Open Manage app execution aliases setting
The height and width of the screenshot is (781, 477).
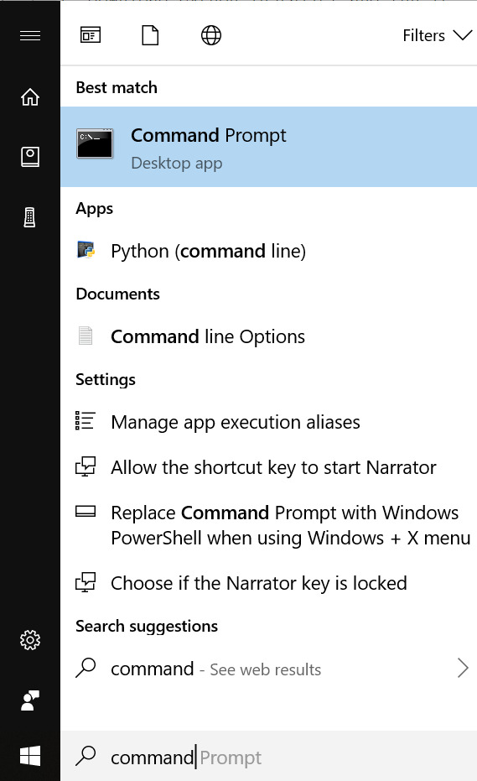coord(269,423)
